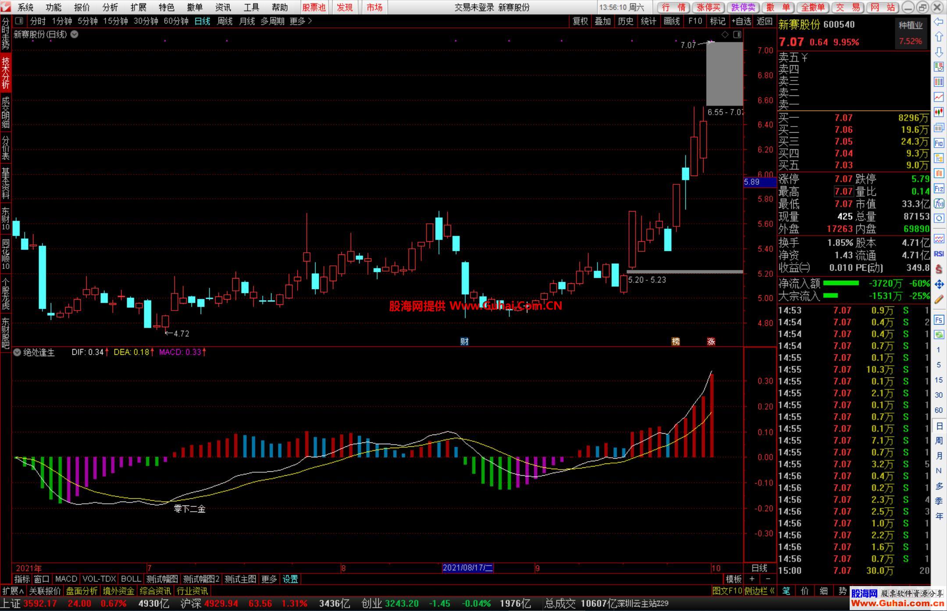Screen dimensions: 947x611
Task: Expand 更多 > in the period toolbar
Action: [x=301, y=21]
